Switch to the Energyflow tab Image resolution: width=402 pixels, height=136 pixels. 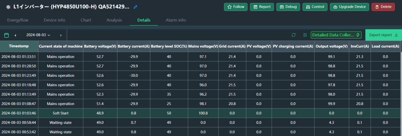pos(18,20)
